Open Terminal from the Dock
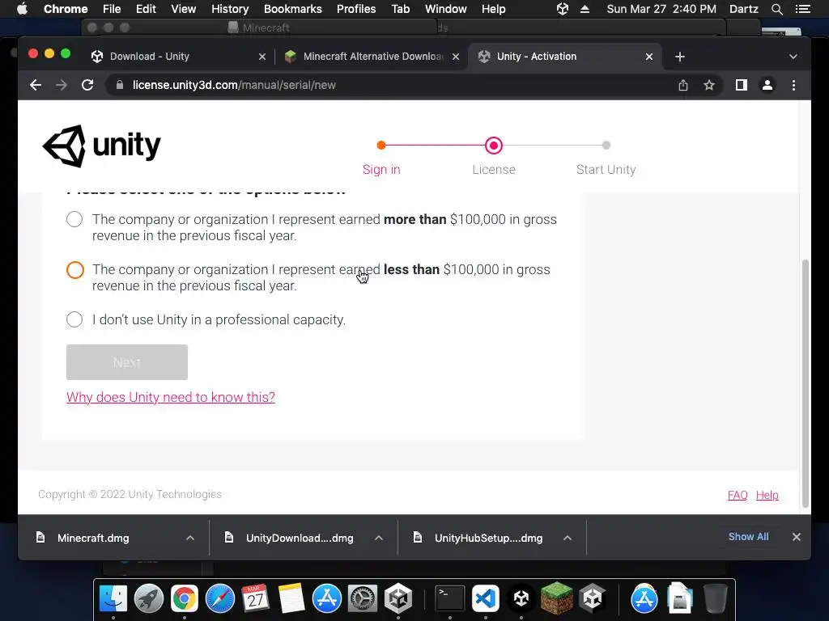The image size is (829, 621). (450, 598)
